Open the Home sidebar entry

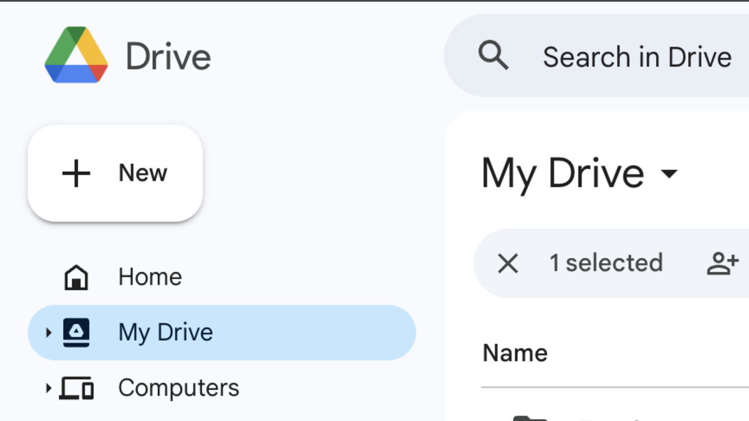coord(150,276)
